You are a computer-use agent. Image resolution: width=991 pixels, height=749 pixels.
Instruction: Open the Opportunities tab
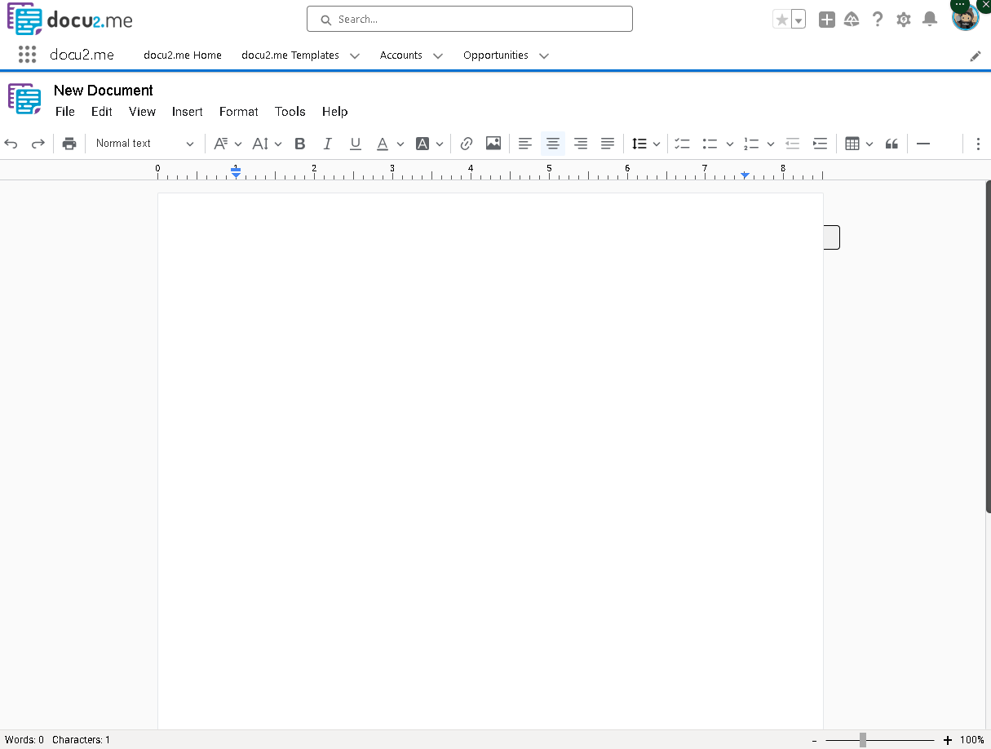[496, 55]
